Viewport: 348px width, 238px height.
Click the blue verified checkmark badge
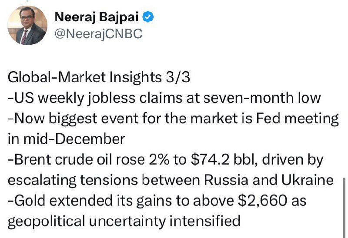pos(148,17)
